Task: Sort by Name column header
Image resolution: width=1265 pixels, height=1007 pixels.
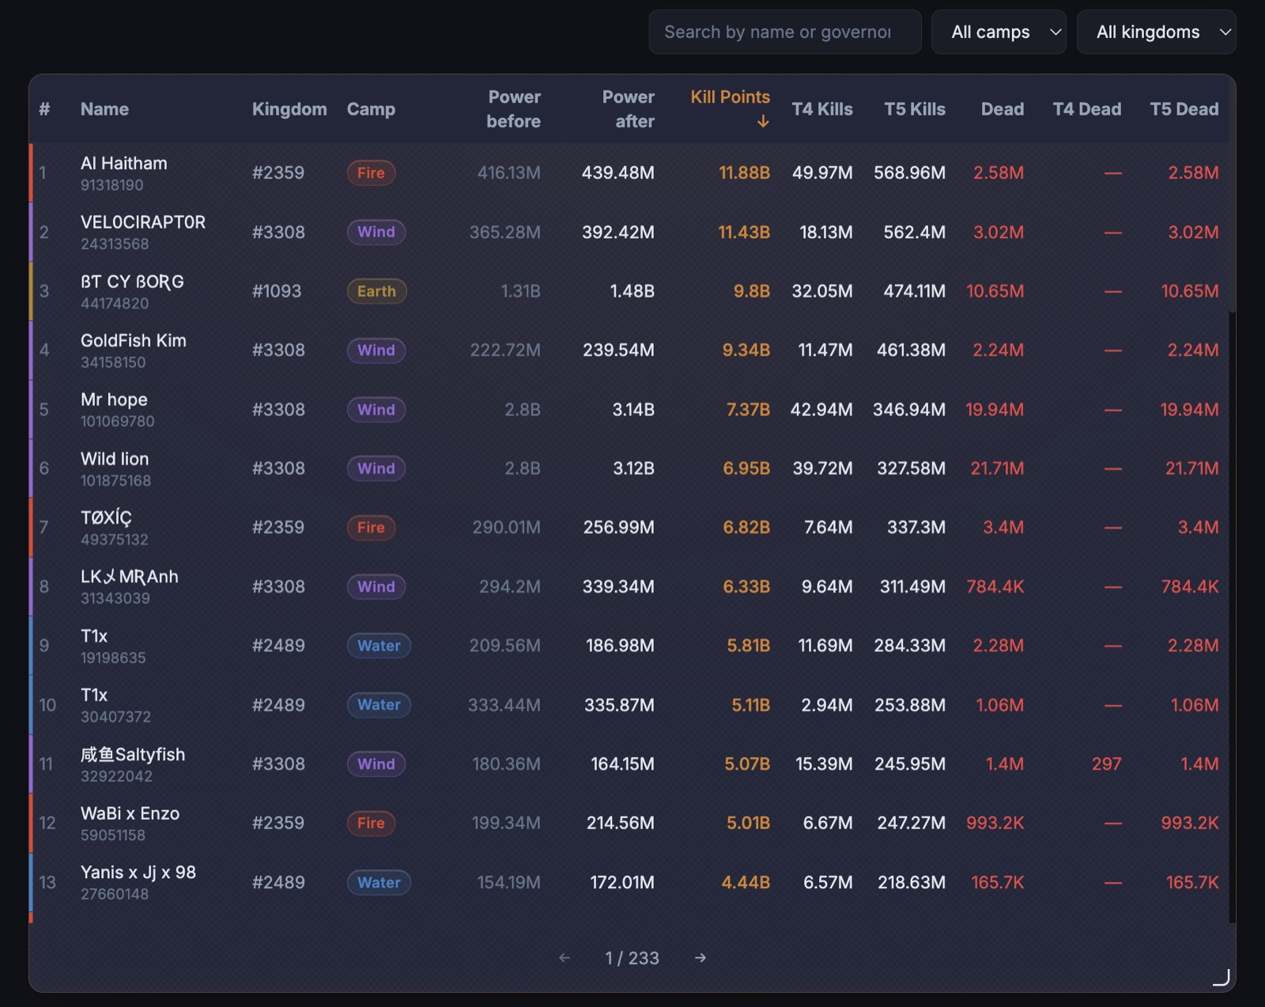Action: click(104, 109)
